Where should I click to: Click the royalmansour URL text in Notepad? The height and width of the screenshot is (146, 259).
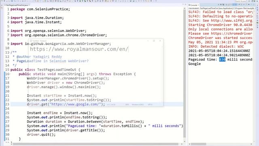[79, 49]
